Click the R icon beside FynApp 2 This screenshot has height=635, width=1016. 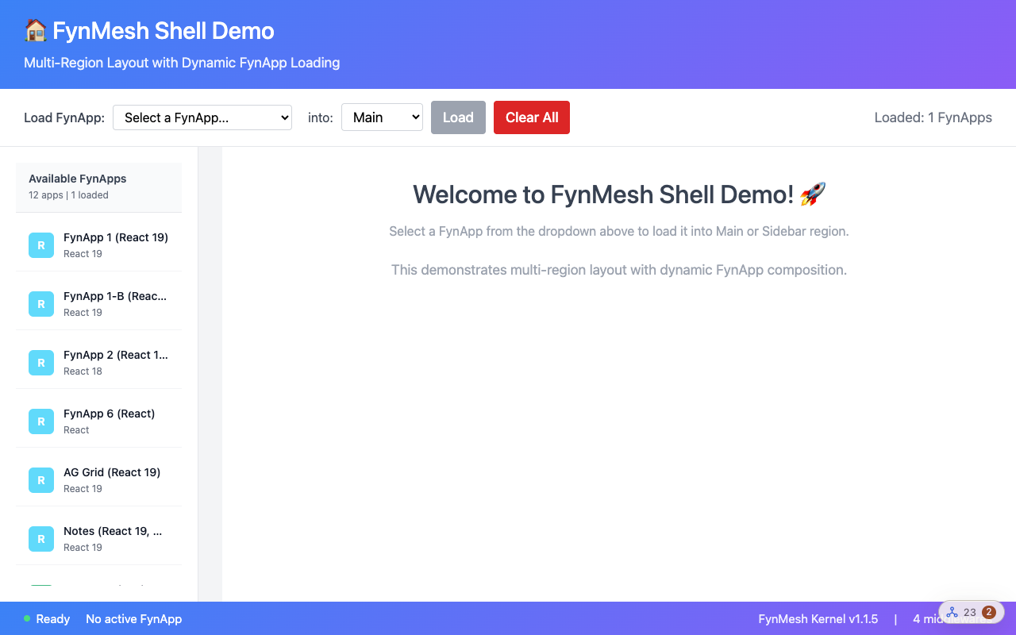pyautogui.click(x=41, y=363)
